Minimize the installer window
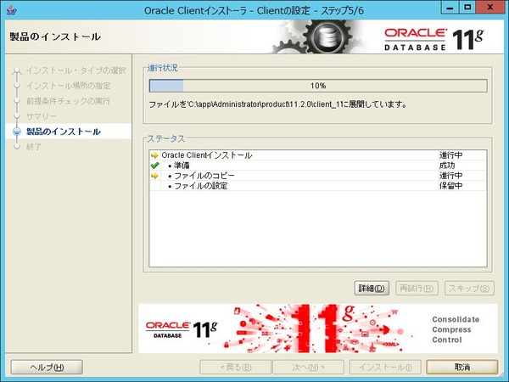This screenshot has height=382, width=509. click(450, 8)
